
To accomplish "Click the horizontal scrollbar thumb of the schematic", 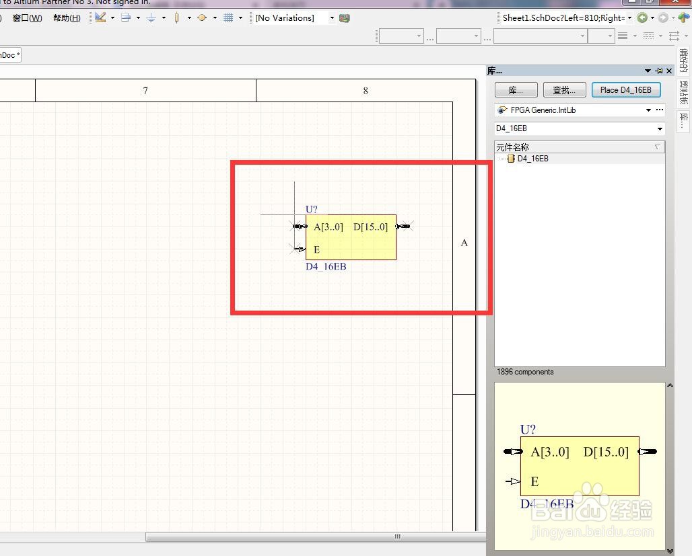I will tap(316, 537).
